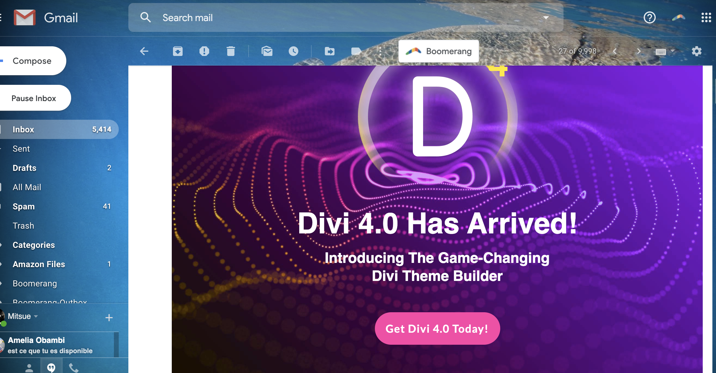Screen dimensions: 716x373
Task: Click the Pause Inbox button
Action: [x=35, y=98]
